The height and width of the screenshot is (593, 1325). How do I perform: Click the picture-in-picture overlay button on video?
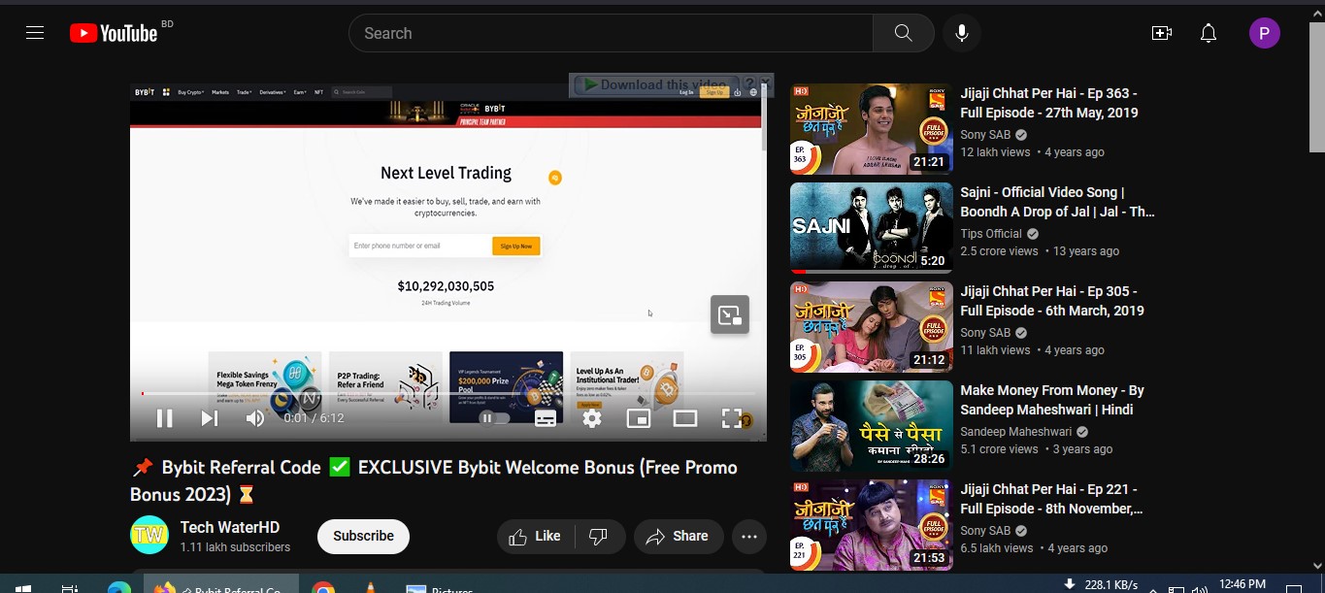tap(730, 314)
